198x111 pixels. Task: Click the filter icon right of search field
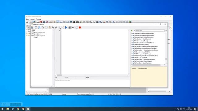(x=166, y=31)
